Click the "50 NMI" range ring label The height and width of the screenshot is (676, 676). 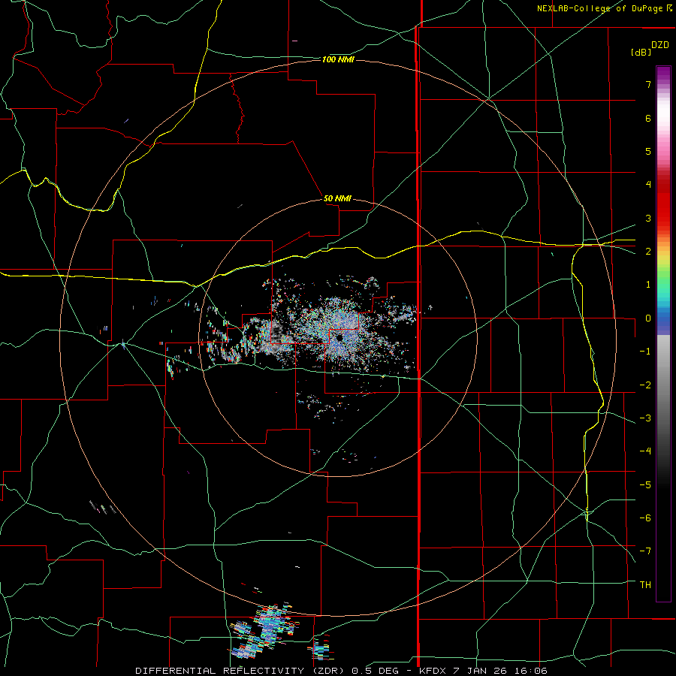click(x=337, y=198)
